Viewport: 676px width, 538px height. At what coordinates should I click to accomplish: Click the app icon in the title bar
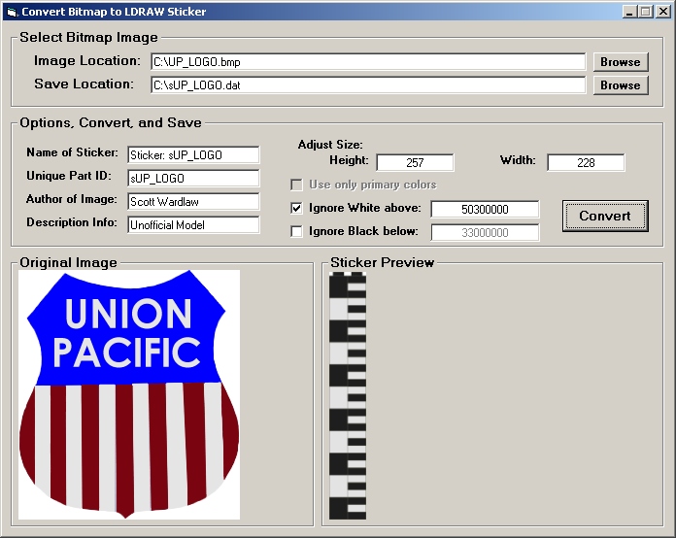pos(12,12)
